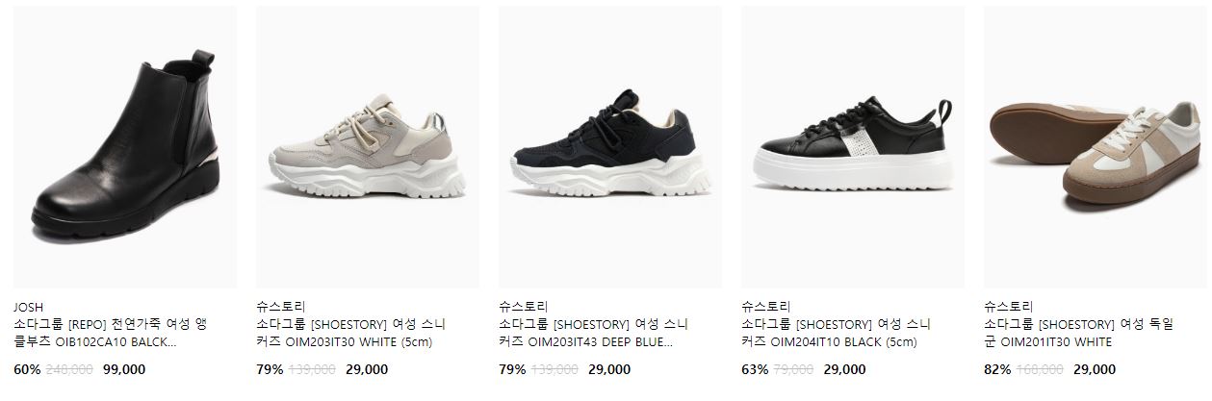Click the 60% discount on ankle boots
This screenshot has height=401, width=1212.
click(27, 369)
